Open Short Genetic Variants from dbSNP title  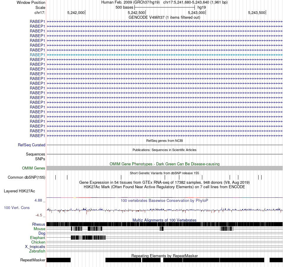click(x=164, y=173)
